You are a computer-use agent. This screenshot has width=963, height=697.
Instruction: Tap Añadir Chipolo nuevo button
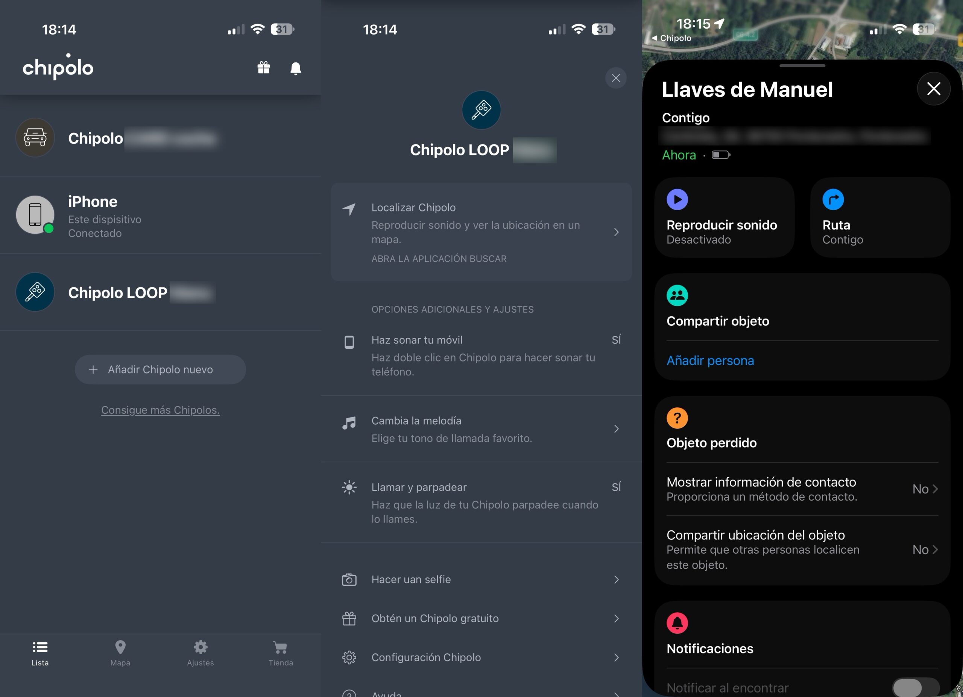click(161, 370)
